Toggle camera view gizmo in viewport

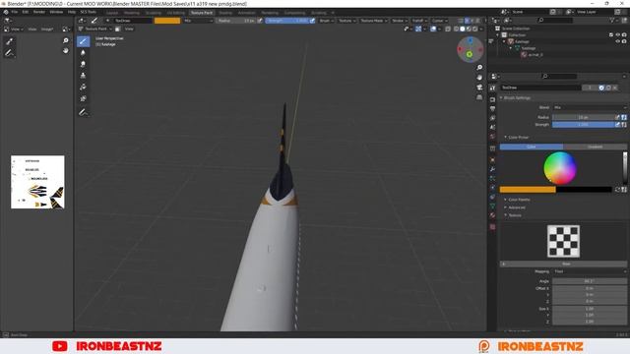479,88
